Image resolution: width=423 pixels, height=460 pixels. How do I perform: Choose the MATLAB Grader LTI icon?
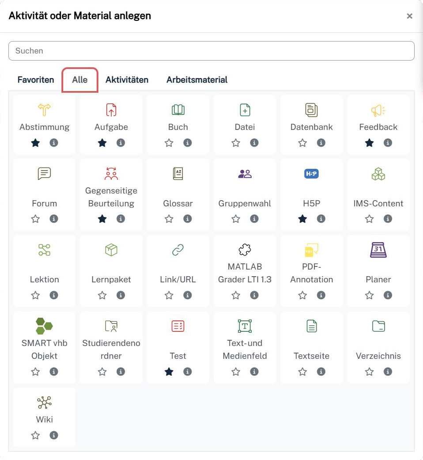pyautogui.click(x=245, y=250)
